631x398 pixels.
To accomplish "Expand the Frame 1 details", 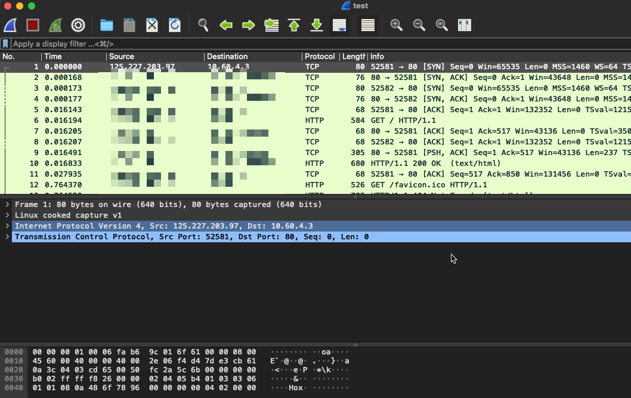I will coord(7,205).
